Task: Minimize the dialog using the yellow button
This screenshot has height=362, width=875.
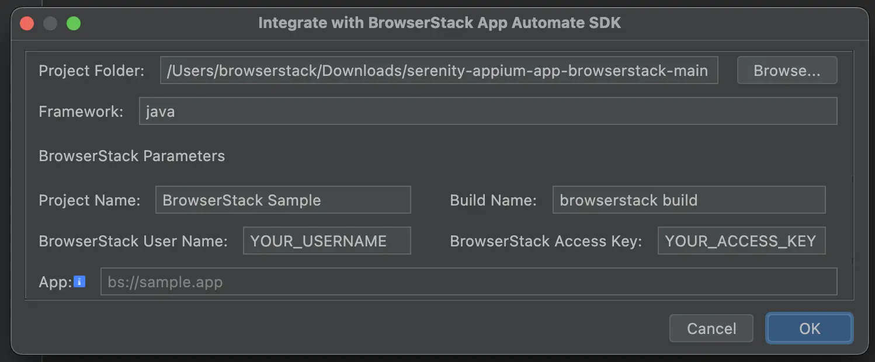Action: pyautogui.click(x=50, y=23)
